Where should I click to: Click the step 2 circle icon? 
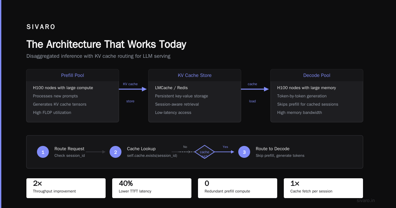click(115, 152)
